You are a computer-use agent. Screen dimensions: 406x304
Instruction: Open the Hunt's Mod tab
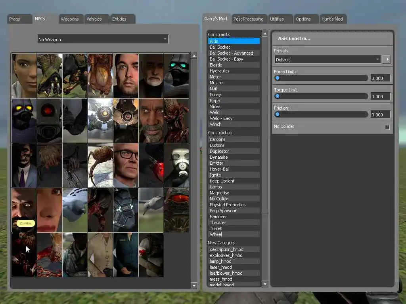coord(333,19)
